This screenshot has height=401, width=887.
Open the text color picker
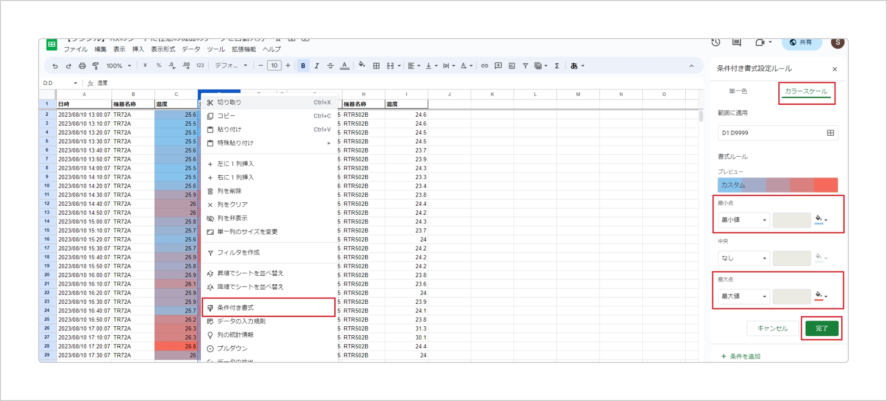344,66
